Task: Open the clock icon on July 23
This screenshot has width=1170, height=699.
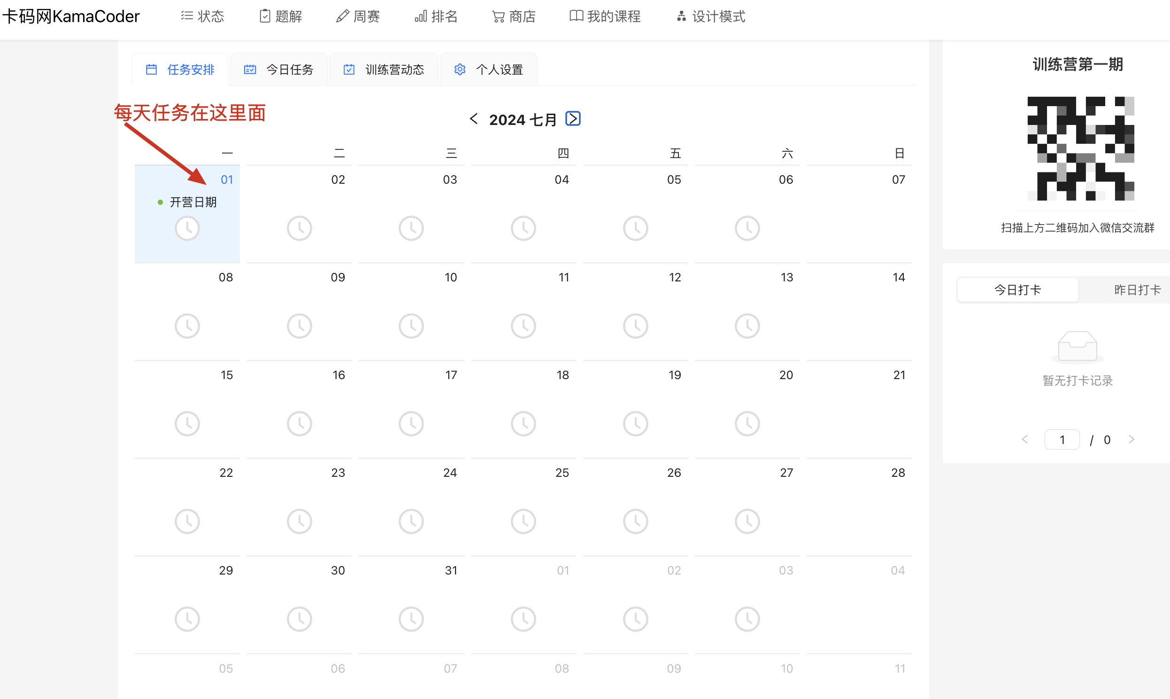Action: 300,521
